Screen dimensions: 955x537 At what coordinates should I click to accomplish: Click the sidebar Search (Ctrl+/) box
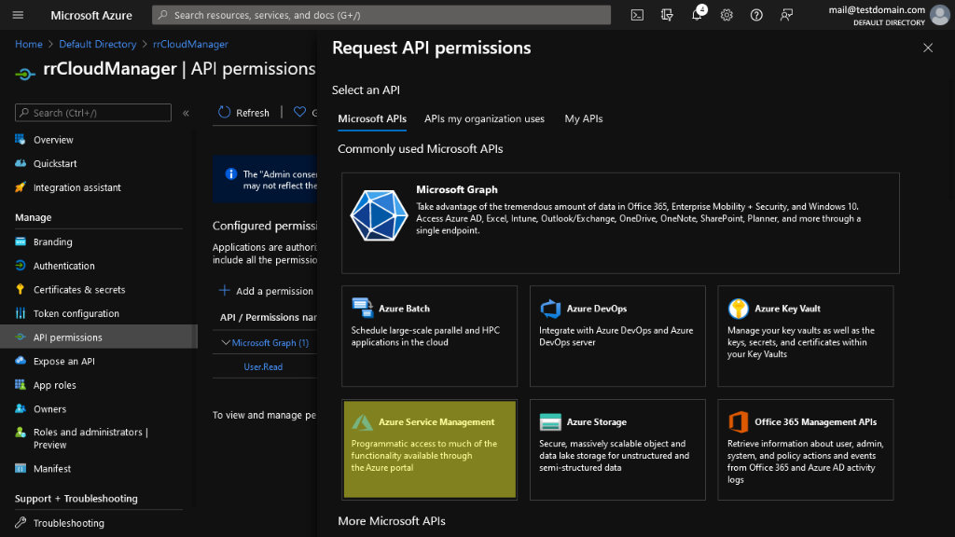click(93, 113)
